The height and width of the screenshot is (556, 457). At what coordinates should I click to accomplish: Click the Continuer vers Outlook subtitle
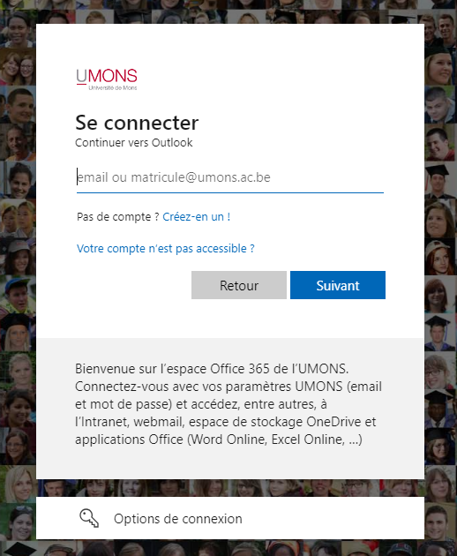(x=134, y=143)
